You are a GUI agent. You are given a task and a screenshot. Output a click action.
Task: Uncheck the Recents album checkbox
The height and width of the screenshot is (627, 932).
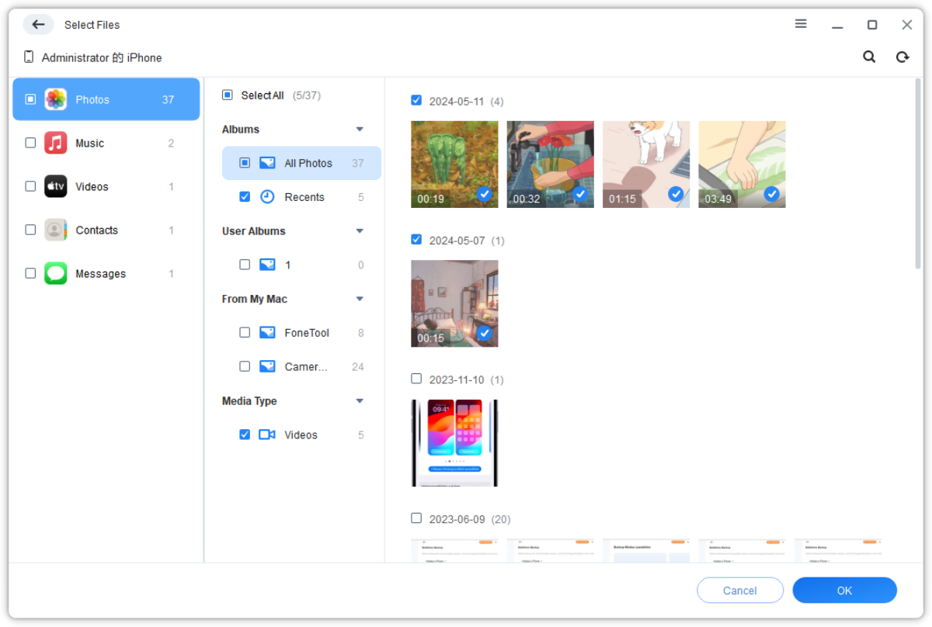click(x=245, y=197)
